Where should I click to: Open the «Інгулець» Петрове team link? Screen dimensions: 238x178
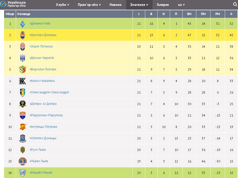[x=43, y=127]
